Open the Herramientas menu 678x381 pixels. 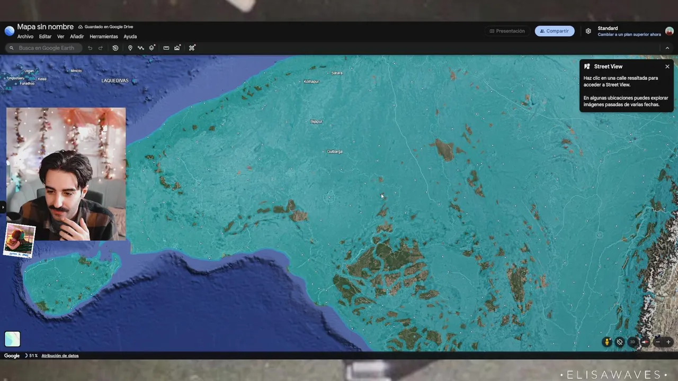click(x=104, y=37)
